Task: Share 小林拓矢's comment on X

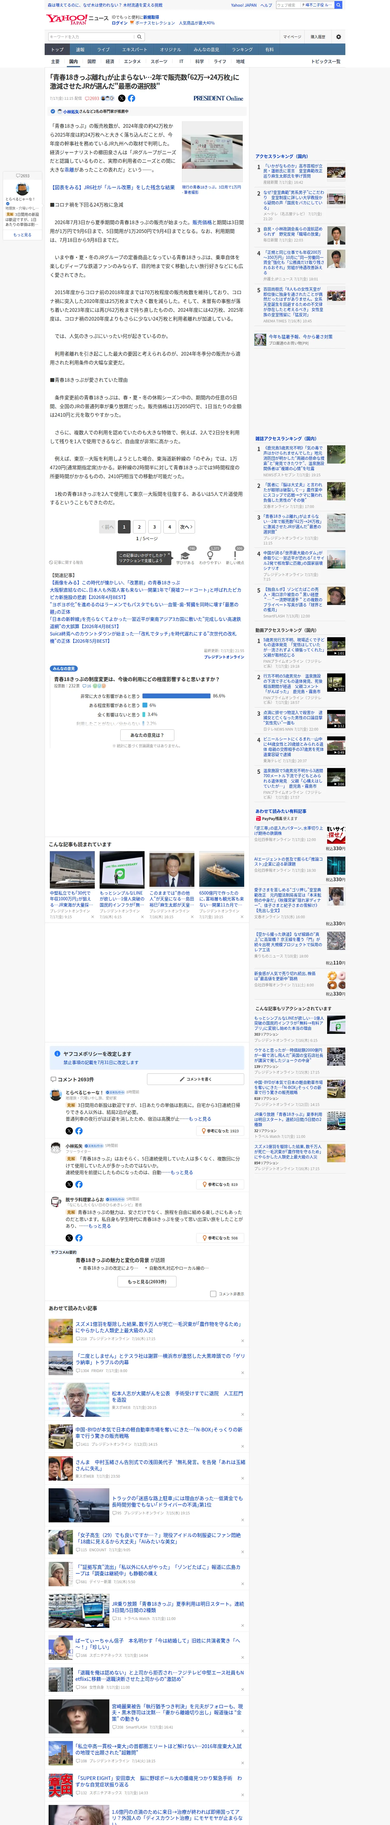Action: 69,1184
